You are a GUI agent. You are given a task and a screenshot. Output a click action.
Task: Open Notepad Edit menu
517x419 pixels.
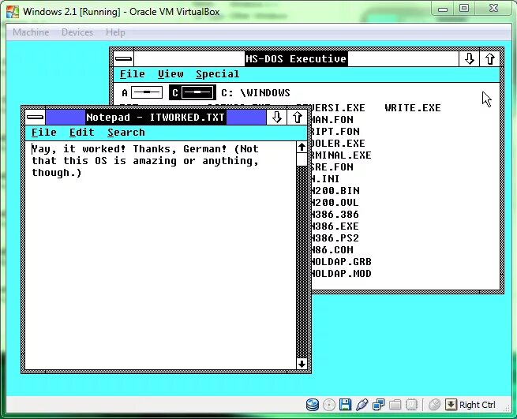tap(82, 133)
